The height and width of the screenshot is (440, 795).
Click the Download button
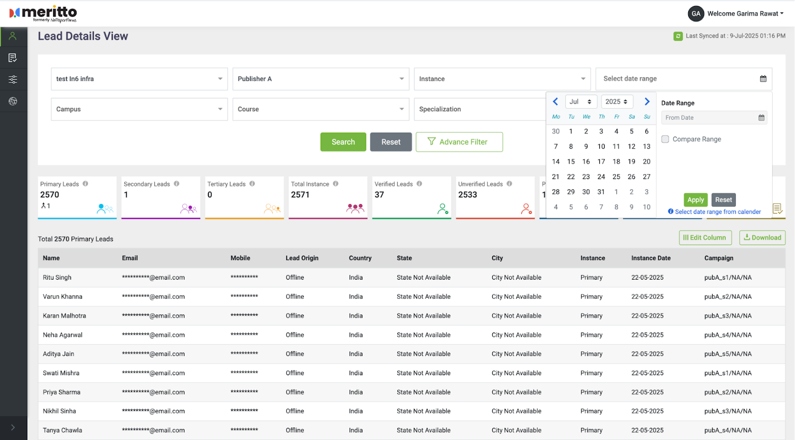coord(762,238)
